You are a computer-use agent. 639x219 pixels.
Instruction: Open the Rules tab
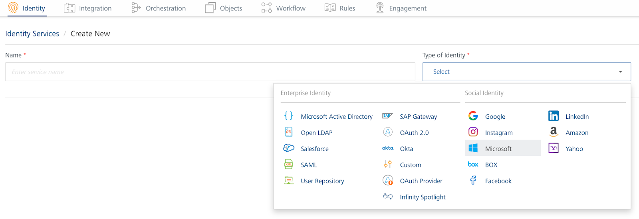pos(340,8)
